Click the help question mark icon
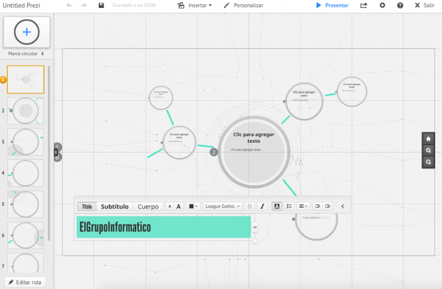 pos(400,5)
